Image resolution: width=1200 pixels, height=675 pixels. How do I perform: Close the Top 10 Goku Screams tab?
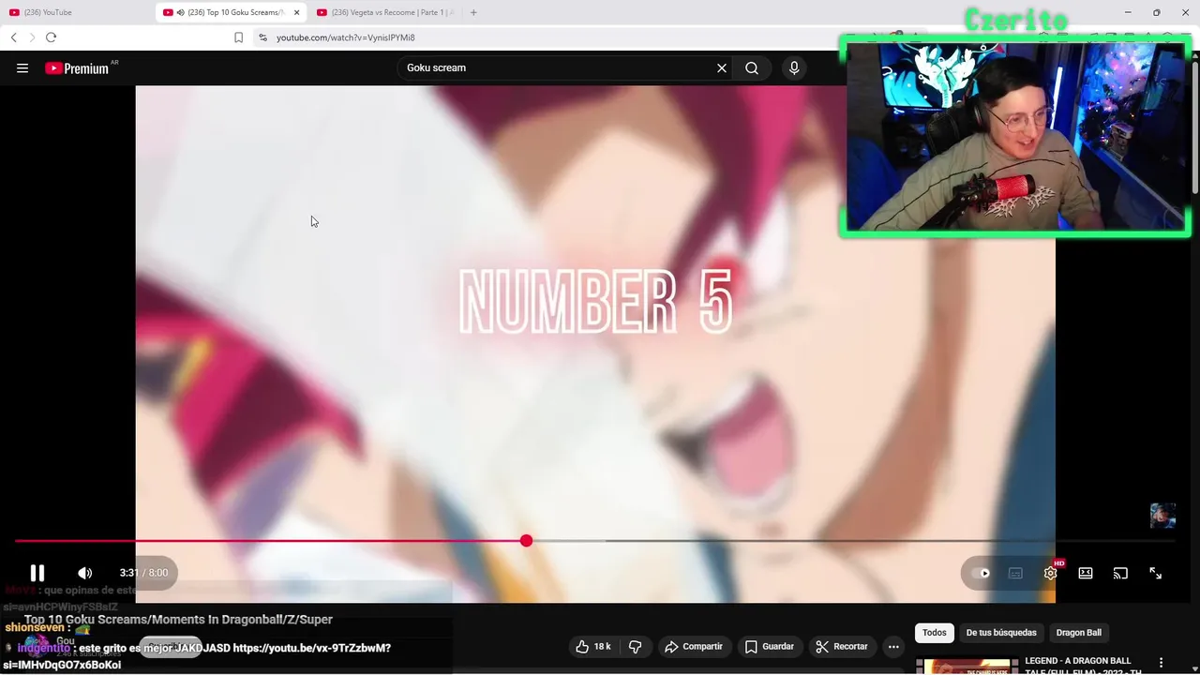tap(296, 12)
